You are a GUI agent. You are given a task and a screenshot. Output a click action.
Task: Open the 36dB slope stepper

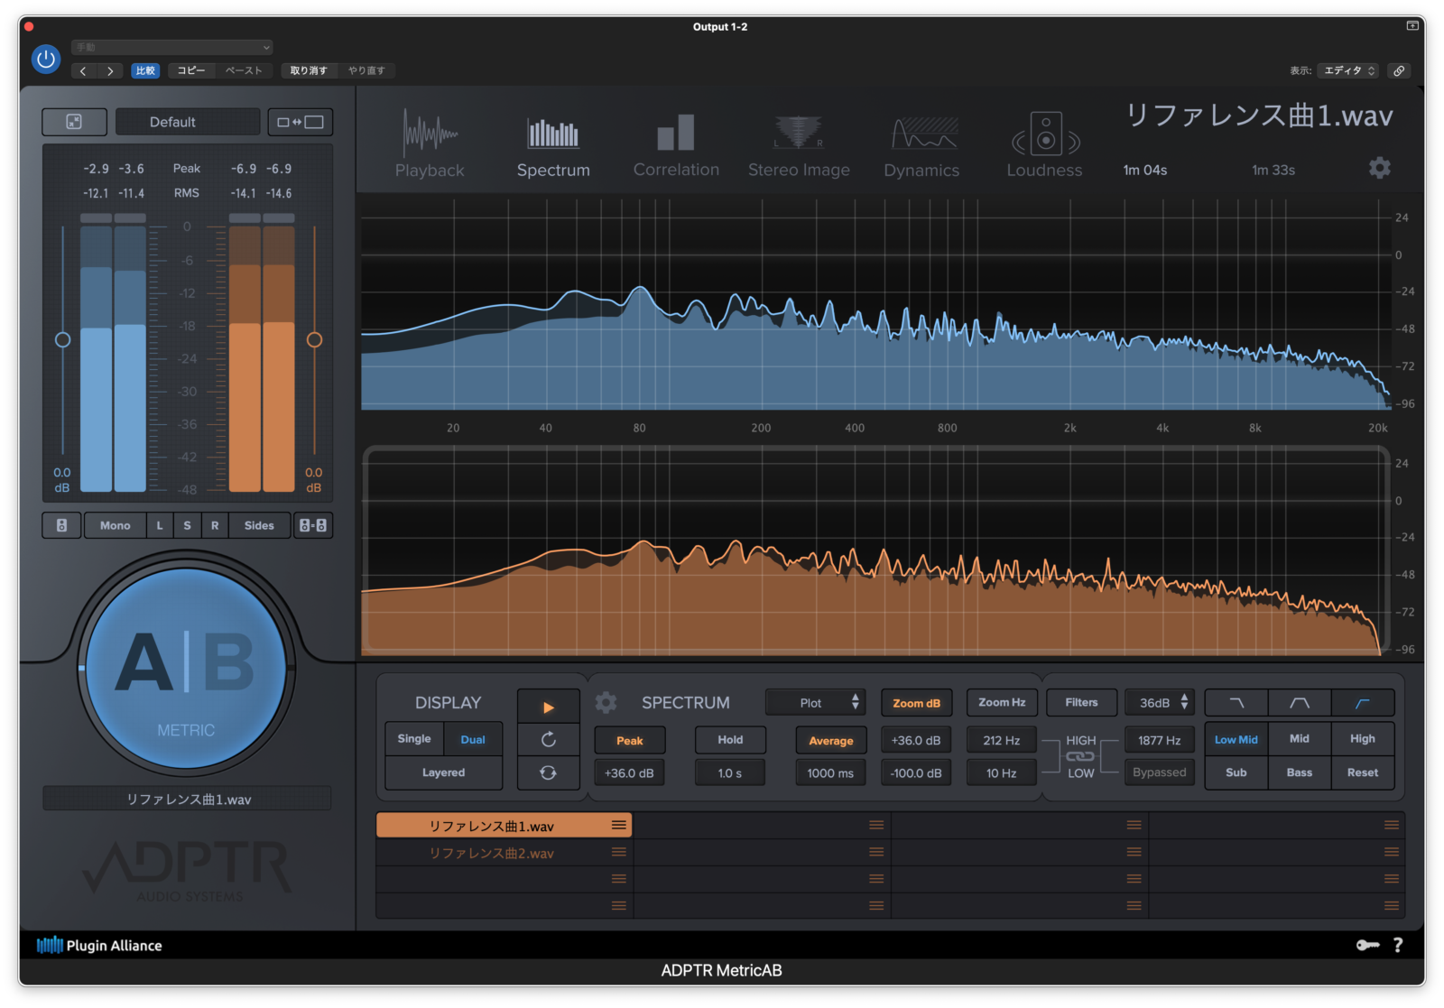point(1160,702)
